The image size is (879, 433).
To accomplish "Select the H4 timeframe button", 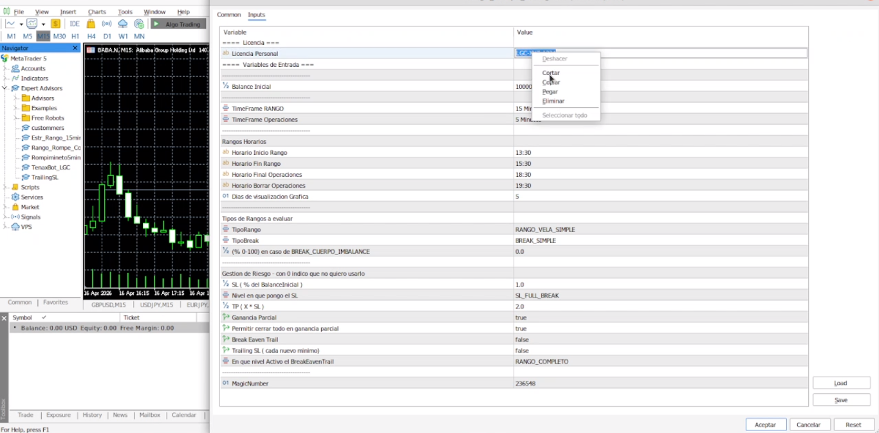I will [91, 36].
